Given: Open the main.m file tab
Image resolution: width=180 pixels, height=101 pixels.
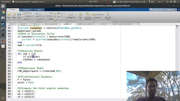Looking at the screenshot, I should [12, 24].
